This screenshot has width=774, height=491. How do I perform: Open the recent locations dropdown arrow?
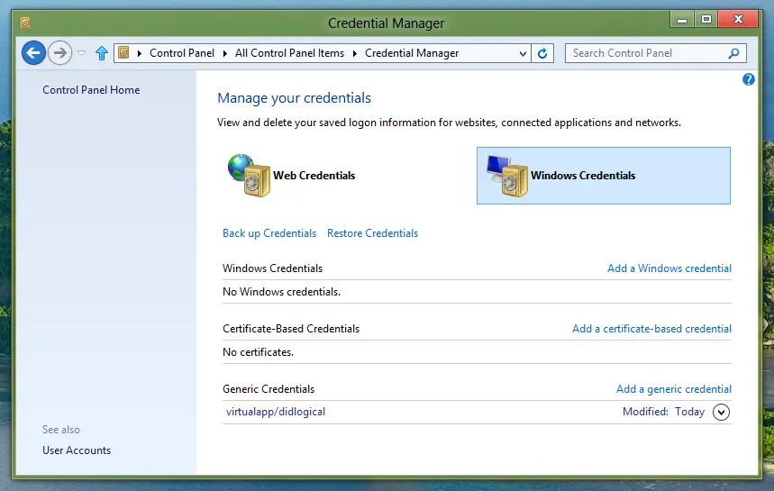click(82, 53)
